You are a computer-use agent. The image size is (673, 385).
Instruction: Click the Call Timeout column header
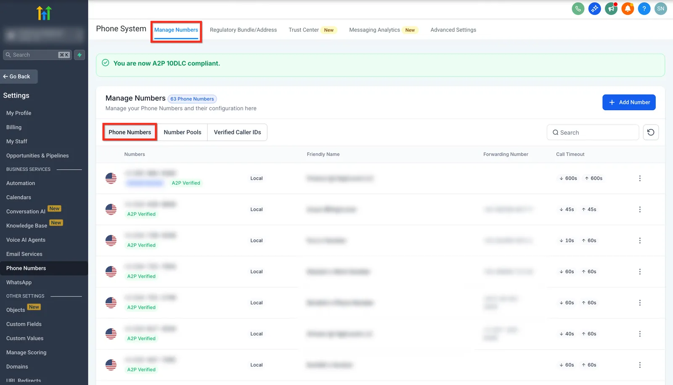570,154
